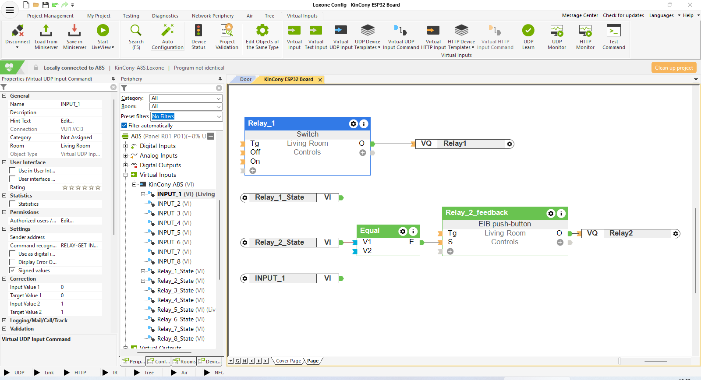Switch to the Door page tab
Image resolution: width=701 pixels, height=380 pixels.
246,80
